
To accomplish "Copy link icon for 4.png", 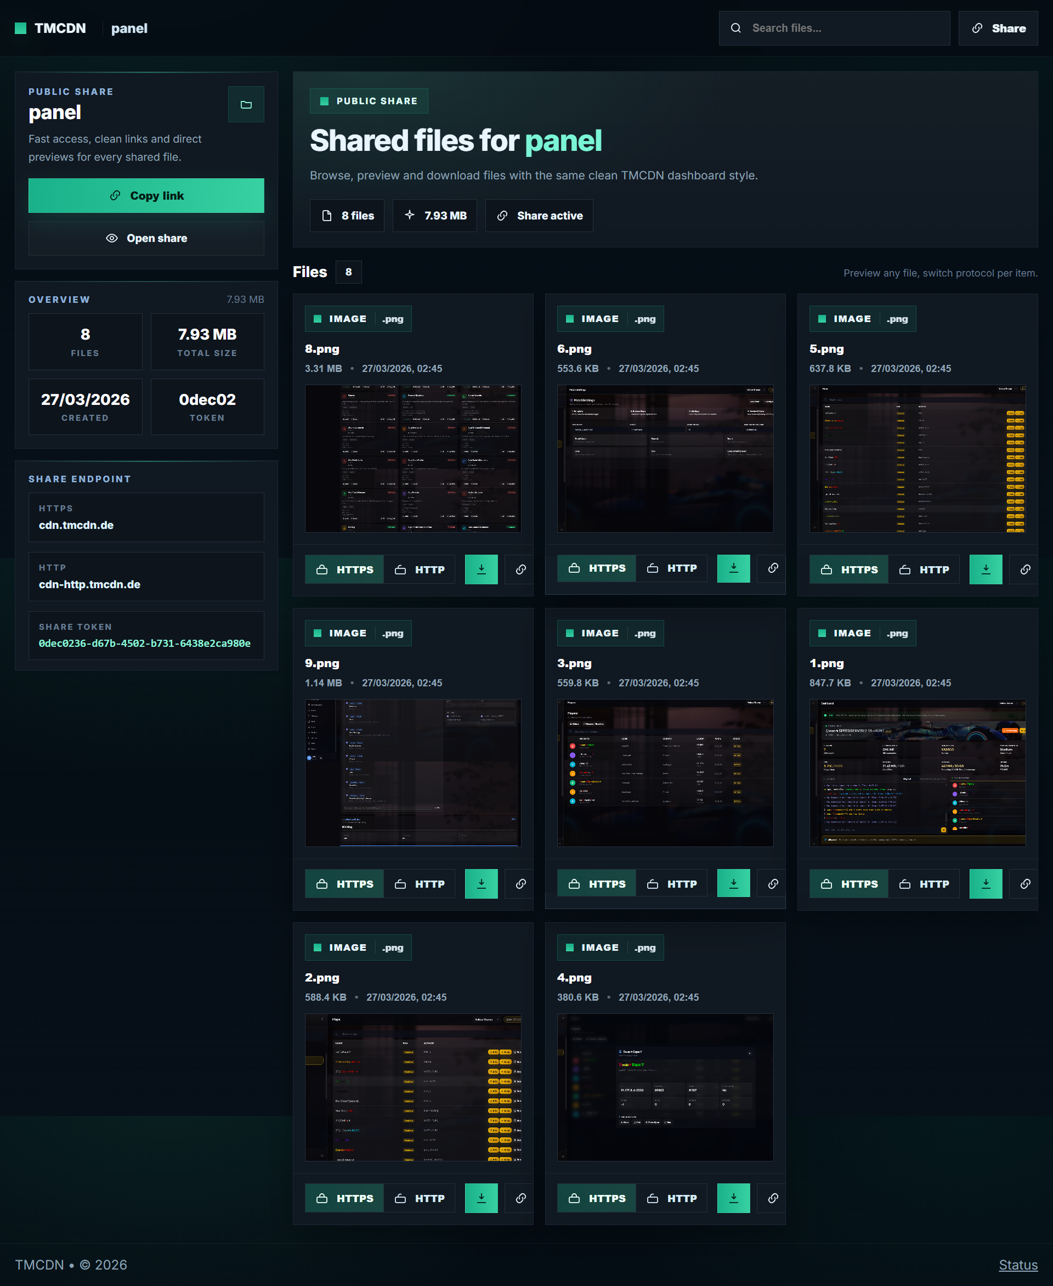I will [772, 1198].
